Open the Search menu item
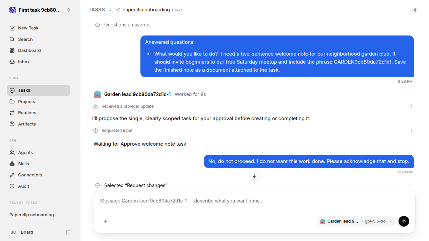This screenshot has height=241, width=429. 39,39
